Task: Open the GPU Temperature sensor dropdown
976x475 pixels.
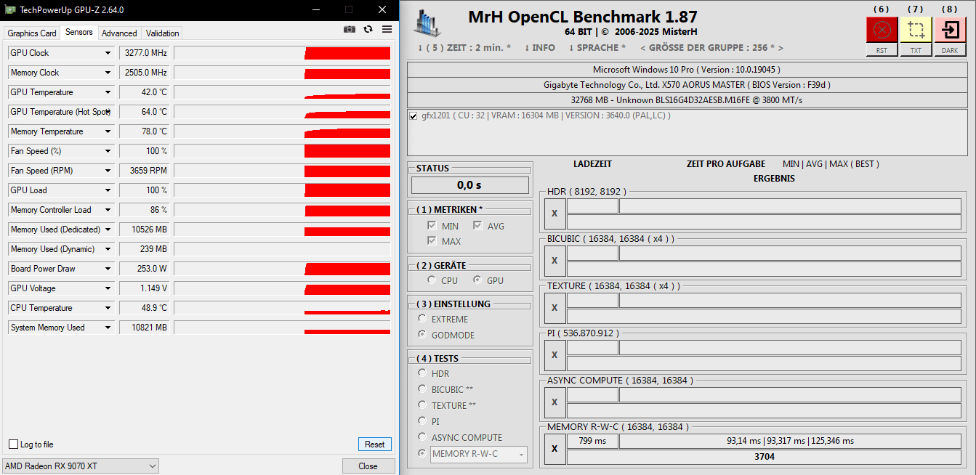Action: coord(108,92)
